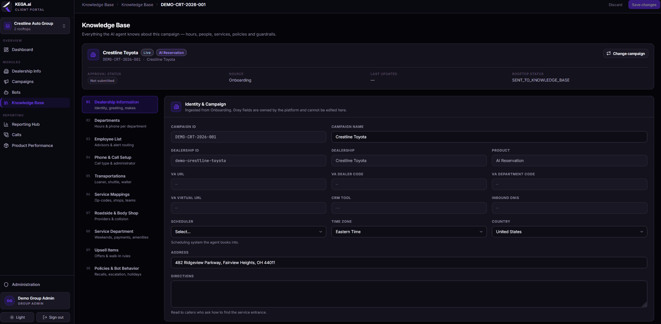Click Change campaign button
661x324 pixels.
pos(626,54)
